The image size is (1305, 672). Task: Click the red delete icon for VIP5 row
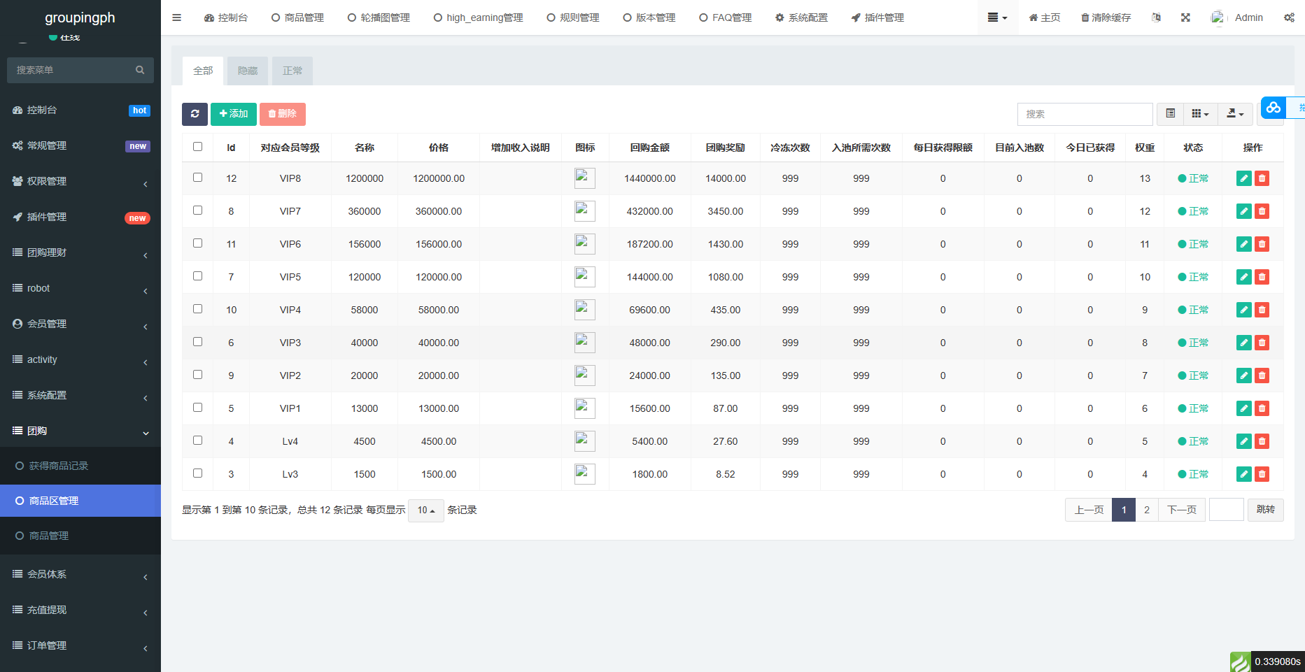pyautogui.click(x=1262, y=277)
